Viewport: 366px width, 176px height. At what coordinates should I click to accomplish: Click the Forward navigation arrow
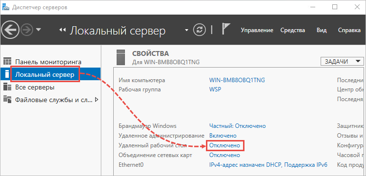click(27, 30)
